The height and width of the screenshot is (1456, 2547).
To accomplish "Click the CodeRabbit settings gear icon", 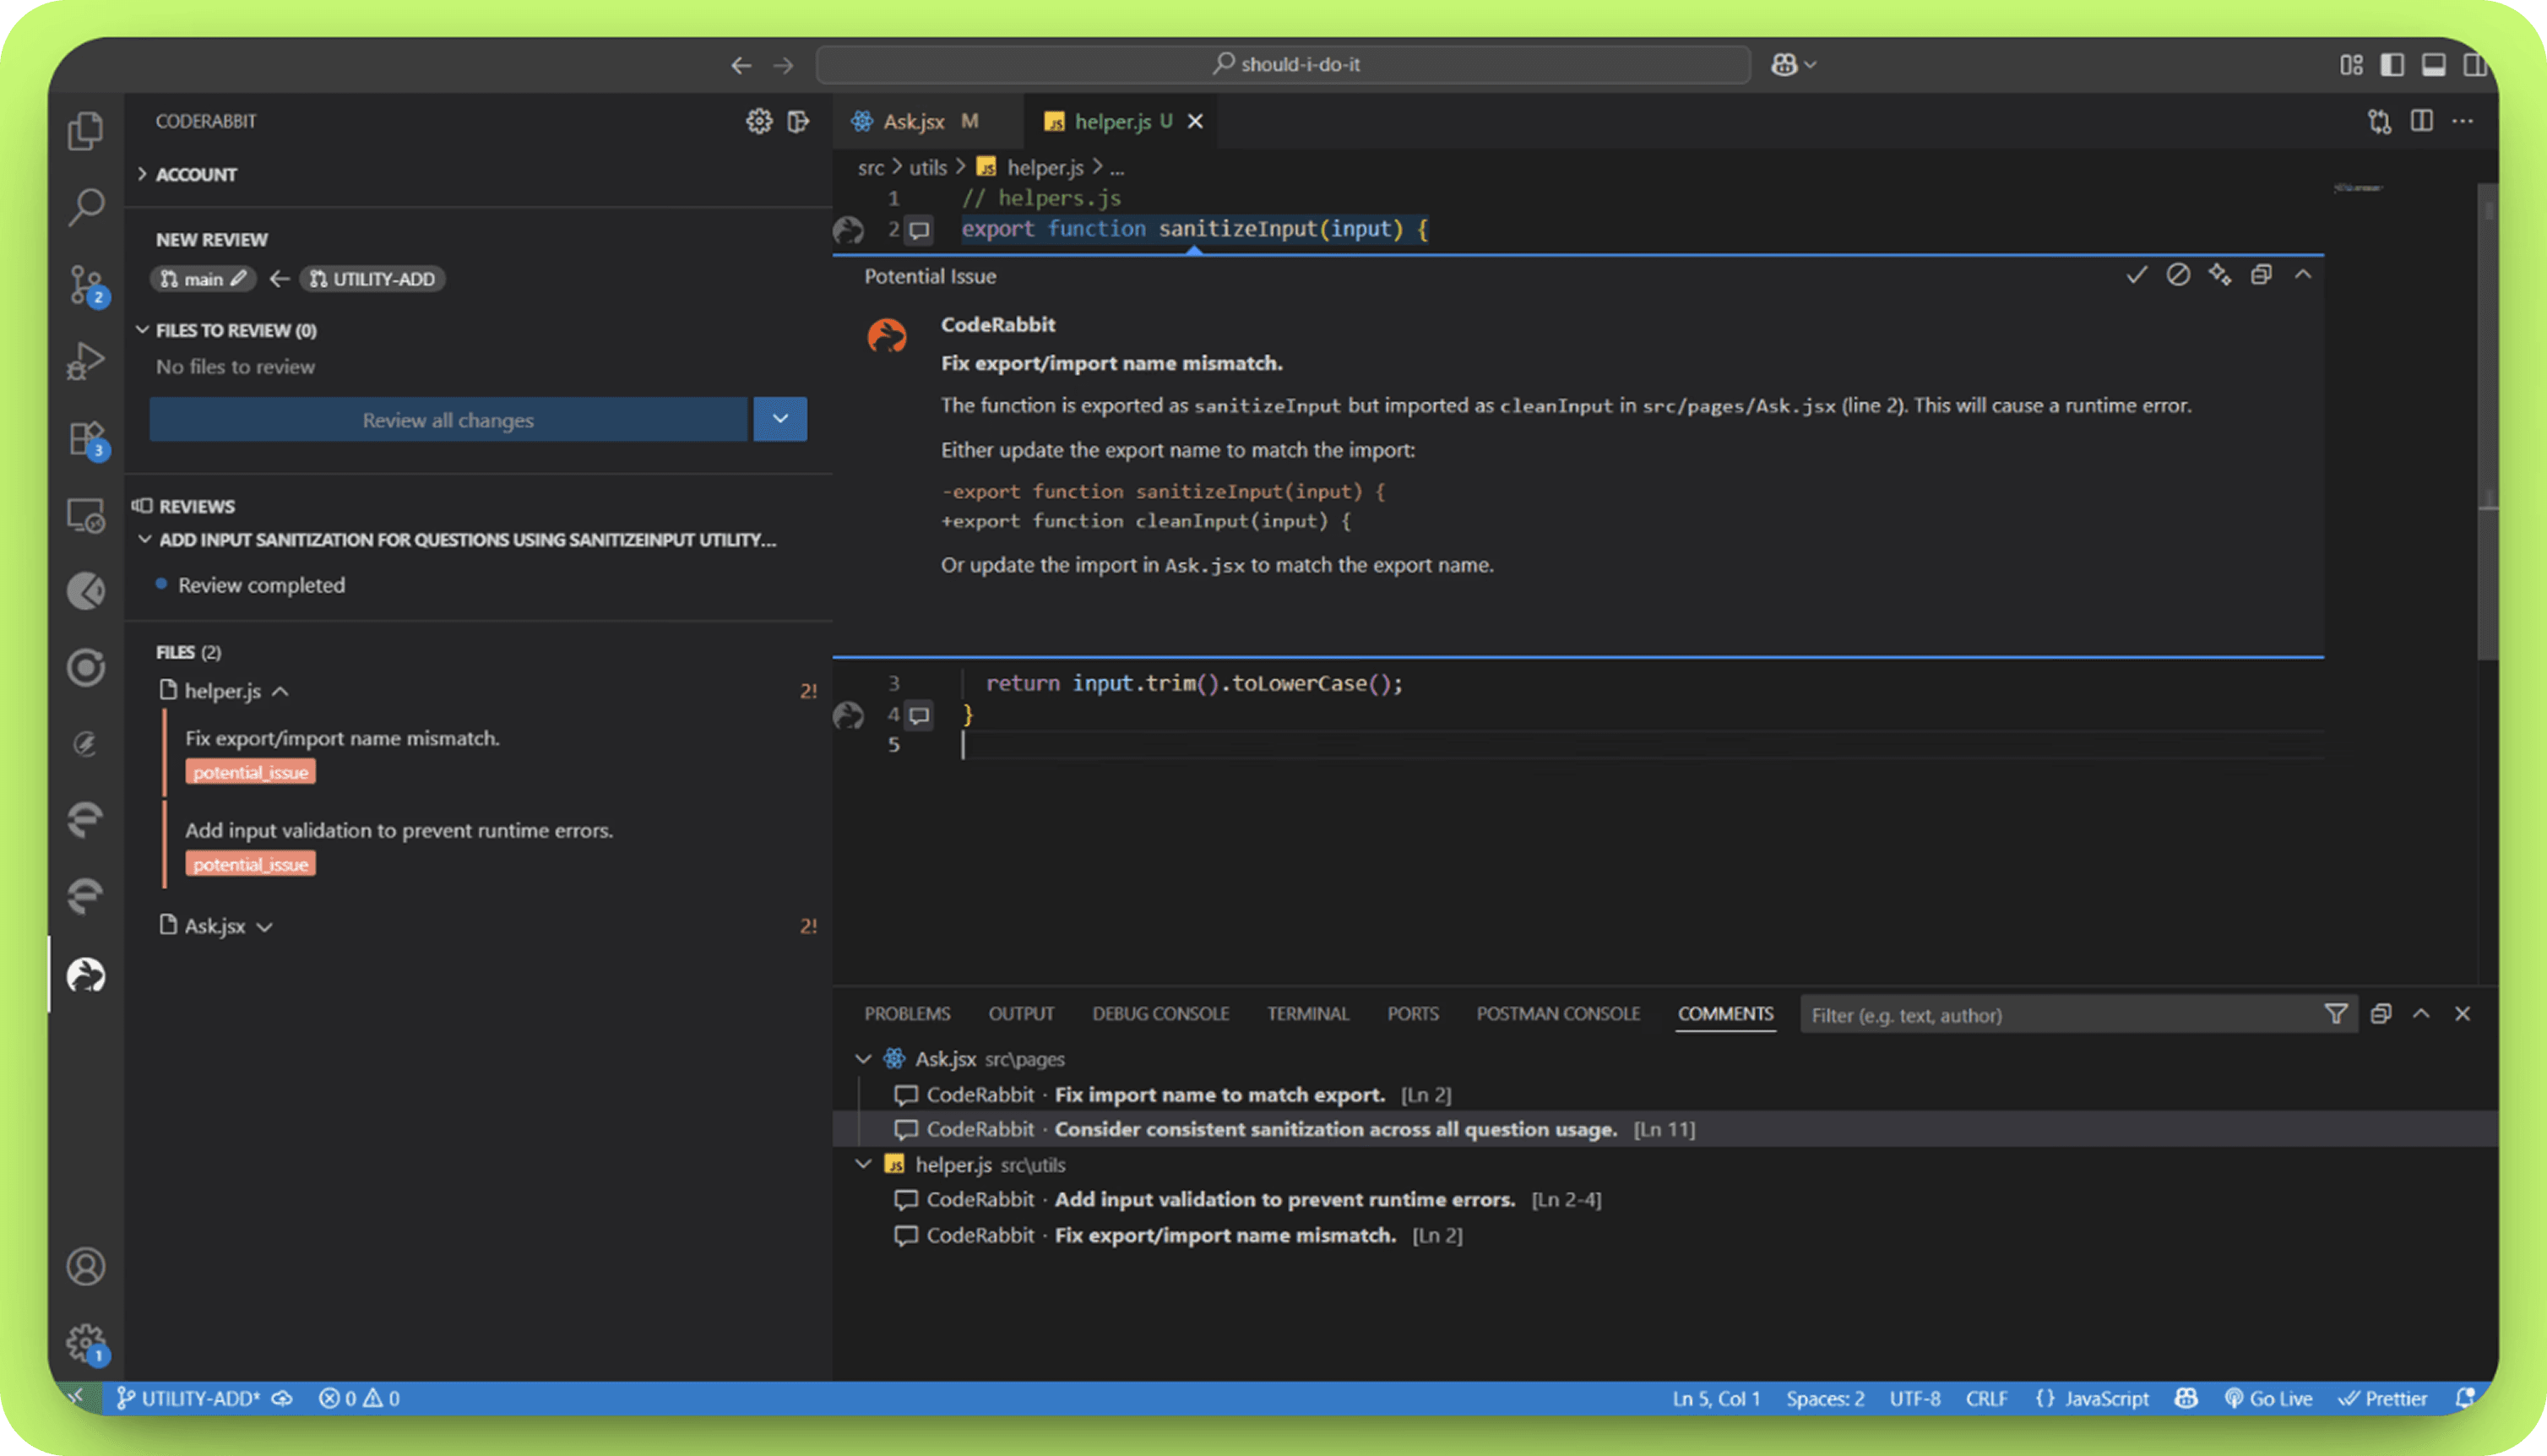I will coord(758,121).
